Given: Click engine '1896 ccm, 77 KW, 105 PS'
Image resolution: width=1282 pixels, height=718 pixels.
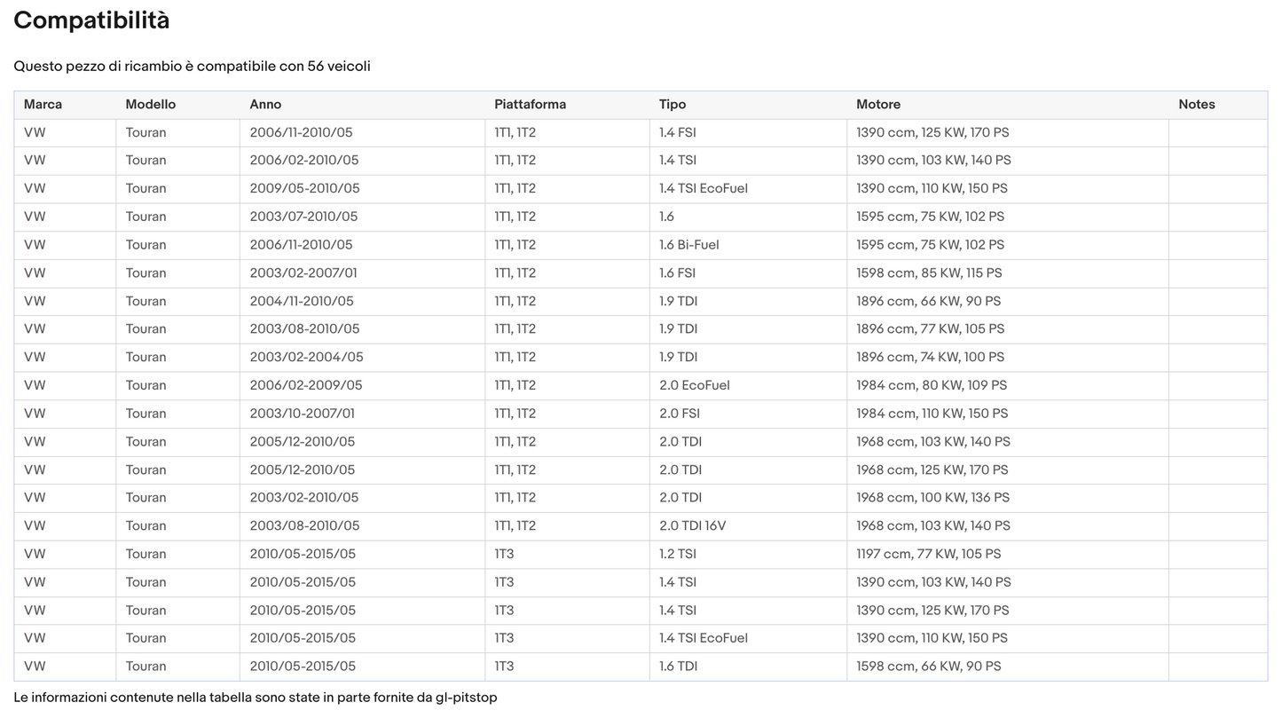Looking at the screenshot, I should (930, 329).
